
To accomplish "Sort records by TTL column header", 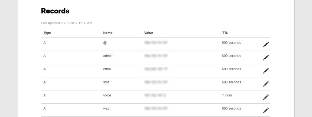I will click(x=225, y=33).
